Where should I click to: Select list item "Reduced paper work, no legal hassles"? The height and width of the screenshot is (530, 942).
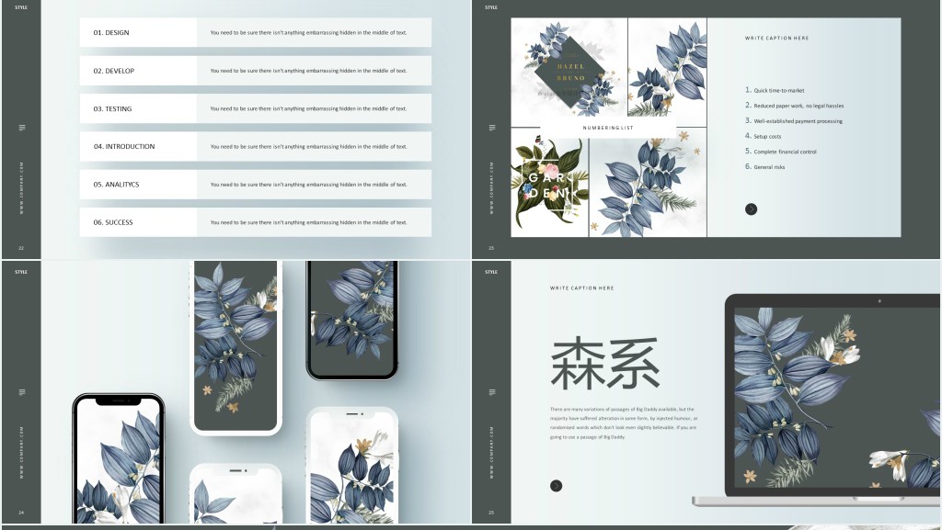coord(794,106)
